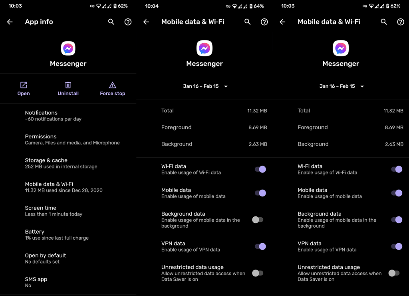Open the Messenger app via Open button

(24, 89)
